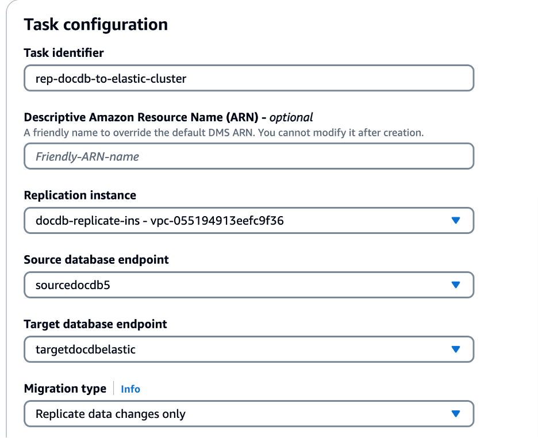Click the 'Target database endpoint' label
Screen dimensions: 538x438
tap(95, 324)
